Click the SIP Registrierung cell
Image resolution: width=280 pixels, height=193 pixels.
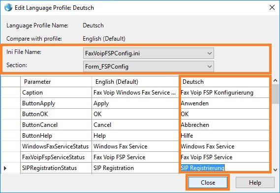[x=224, y=168]
